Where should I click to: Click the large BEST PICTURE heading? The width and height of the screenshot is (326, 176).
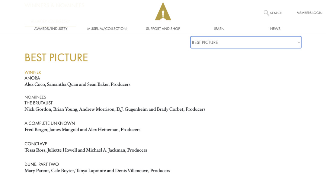coord(56,57)
